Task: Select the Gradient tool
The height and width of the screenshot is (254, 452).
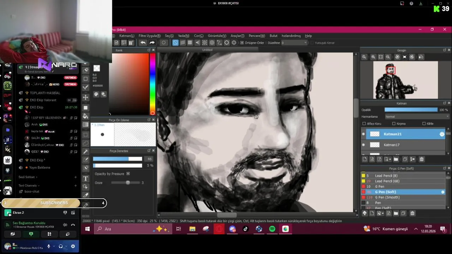Action: coord(85,125)
